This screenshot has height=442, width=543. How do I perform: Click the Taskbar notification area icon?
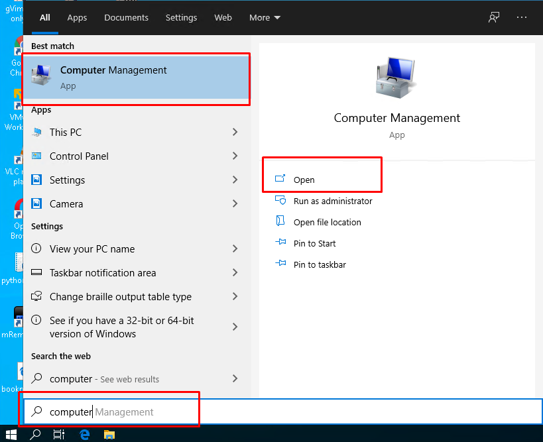point(36,272)
